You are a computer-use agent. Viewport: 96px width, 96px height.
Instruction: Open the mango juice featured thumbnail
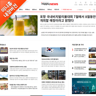[x=19, y=25]
